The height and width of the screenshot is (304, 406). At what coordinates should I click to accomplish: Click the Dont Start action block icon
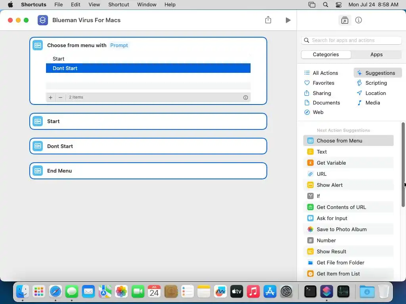pos(38,146)
